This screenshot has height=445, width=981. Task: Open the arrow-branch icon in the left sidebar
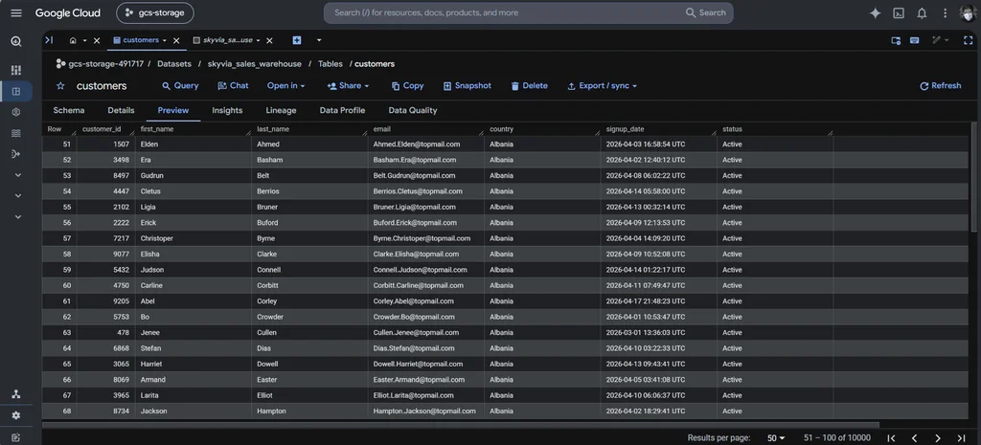pyautogui.click(x=16, y=154)
